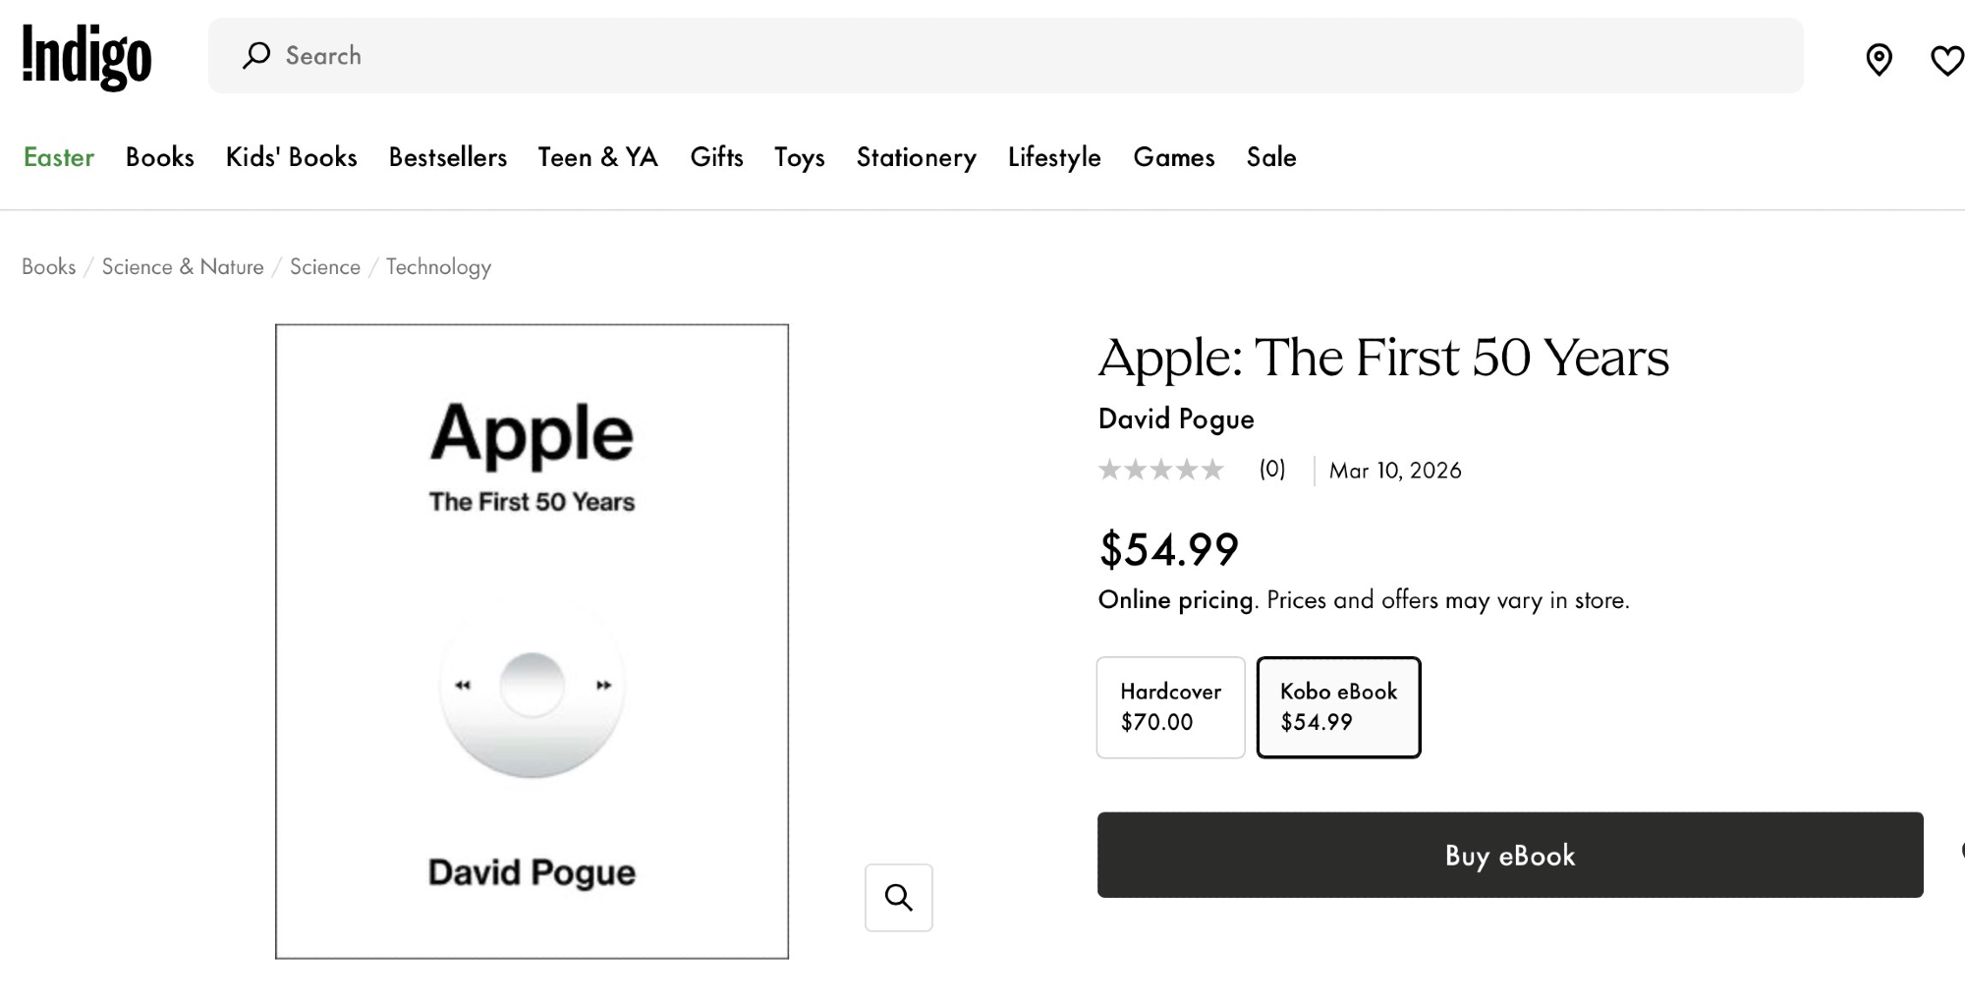Click the star rating for this book
Image resolution: width=1965 pixels, height=1003 pixels.
click(1160, 470)
